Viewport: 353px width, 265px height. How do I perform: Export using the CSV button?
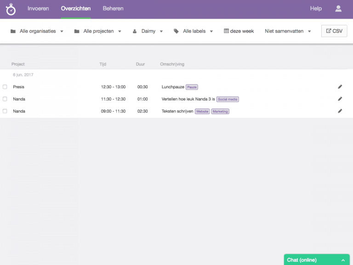pos(334,31)
